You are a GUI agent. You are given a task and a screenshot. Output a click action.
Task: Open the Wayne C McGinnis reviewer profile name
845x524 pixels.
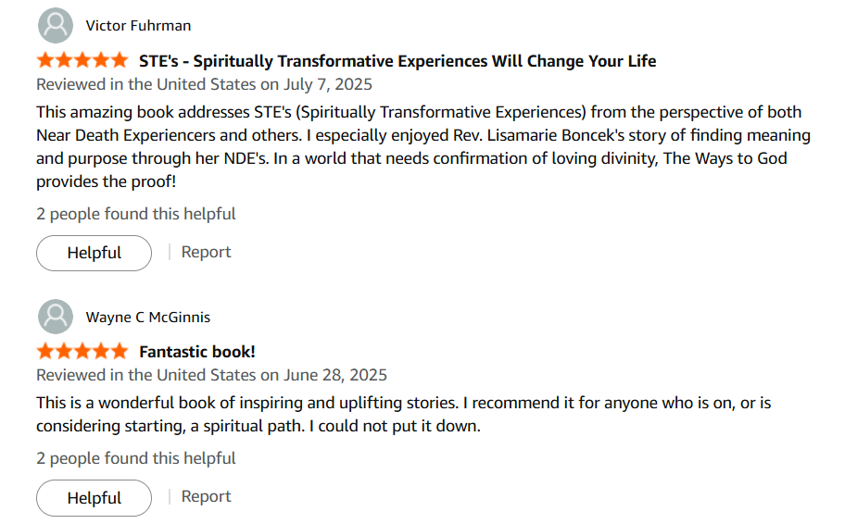coord(148,317)
